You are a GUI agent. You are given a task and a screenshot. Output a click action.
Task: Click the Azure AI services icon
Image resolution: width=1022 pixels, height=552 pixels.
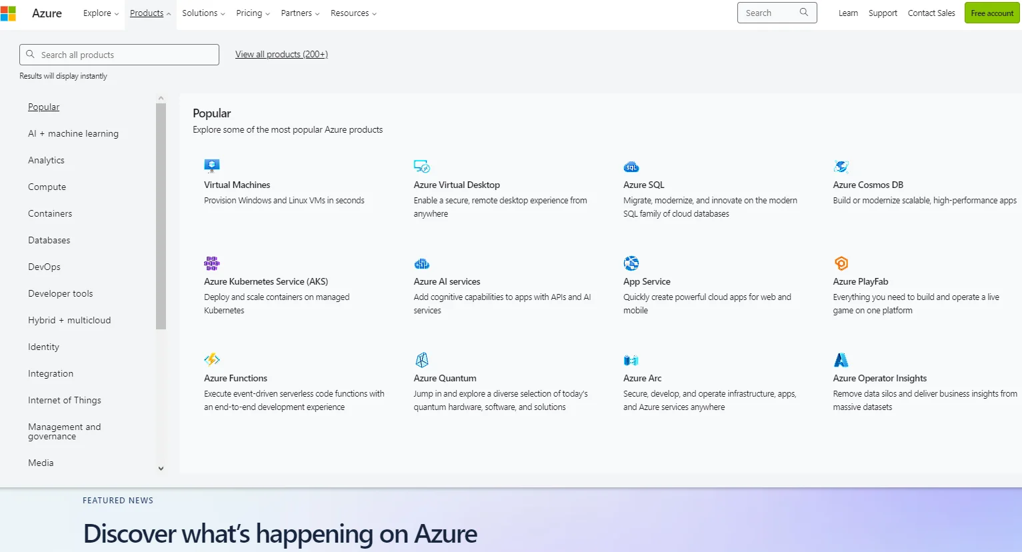[422, 263]
